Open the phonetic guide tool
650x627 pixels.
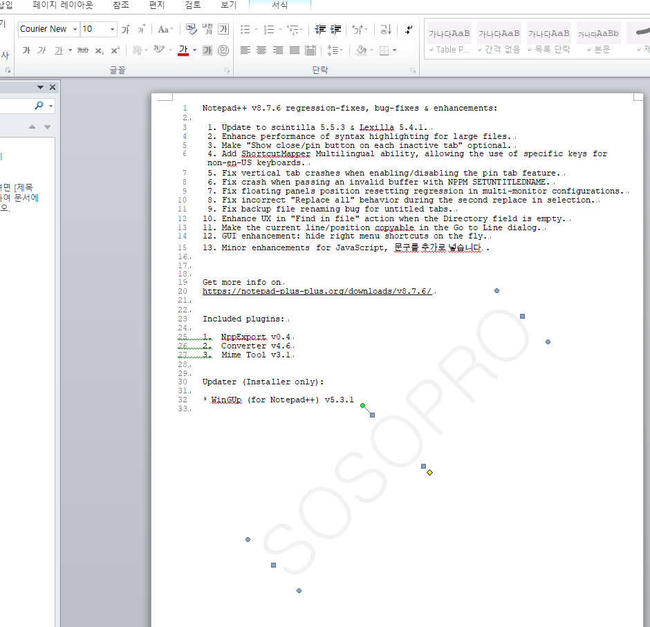(x=207, y=29)
